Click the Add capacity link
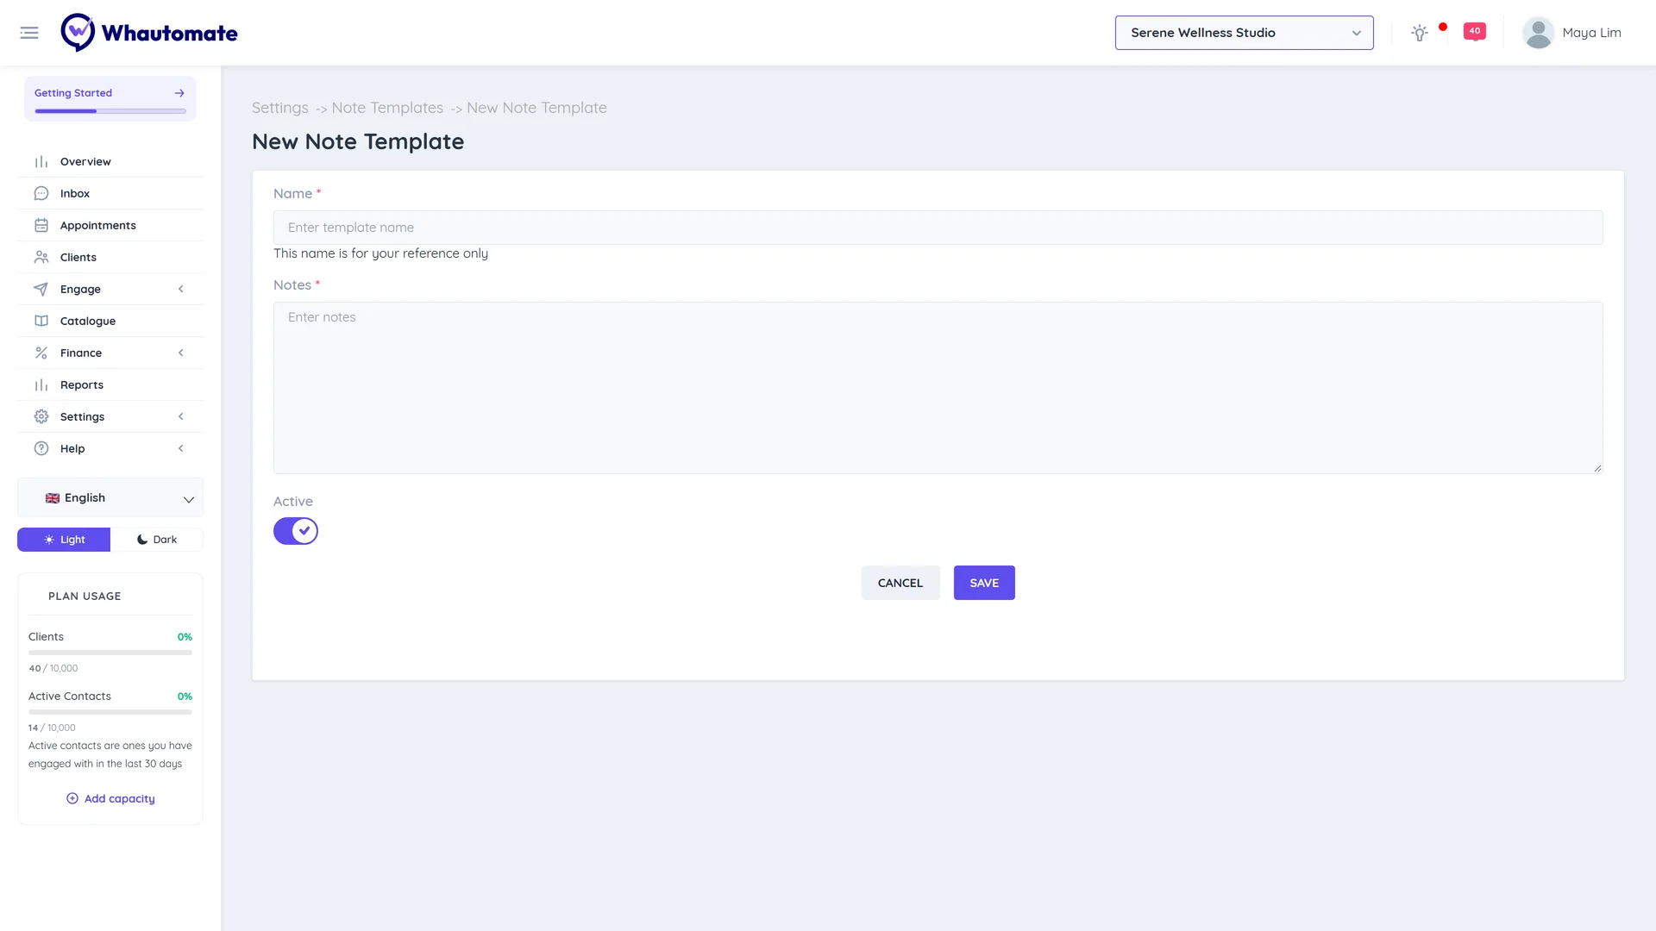 [x=110, y=799]
